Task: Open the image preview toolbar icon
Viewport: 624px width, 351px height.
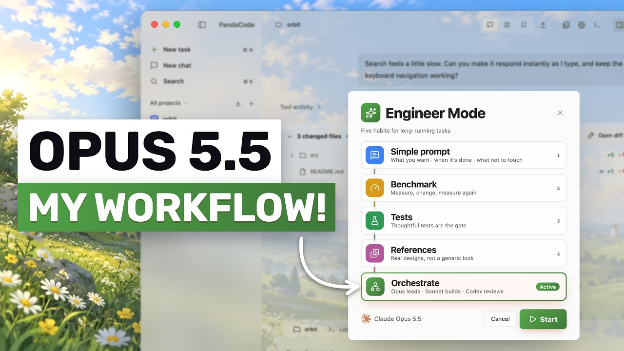Action: pos(566,25)
